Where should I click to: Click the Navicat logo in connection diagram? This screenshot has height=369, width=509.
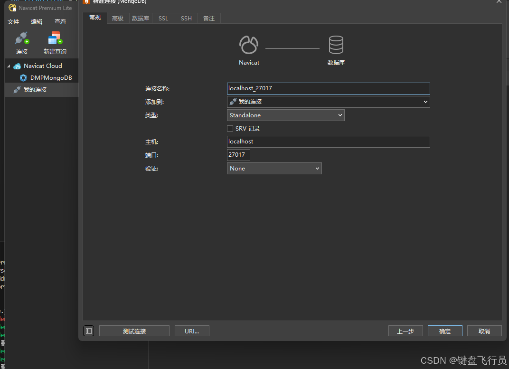point(249,45)
